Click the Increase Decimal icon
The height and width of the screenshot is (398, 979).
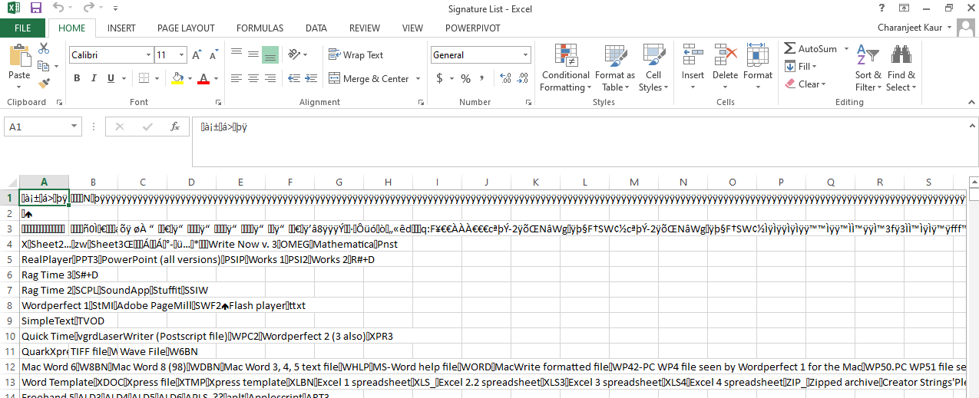(x=504, y=78)
